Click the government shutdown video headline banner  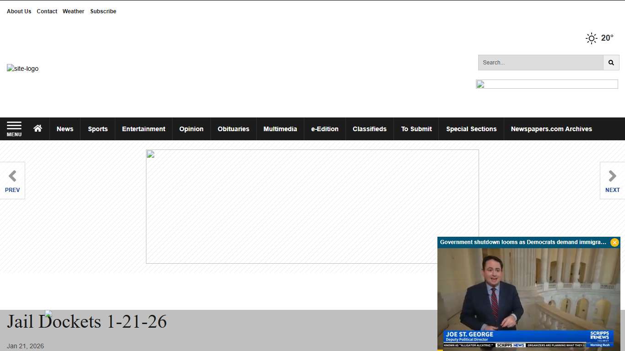pos(522,242)
